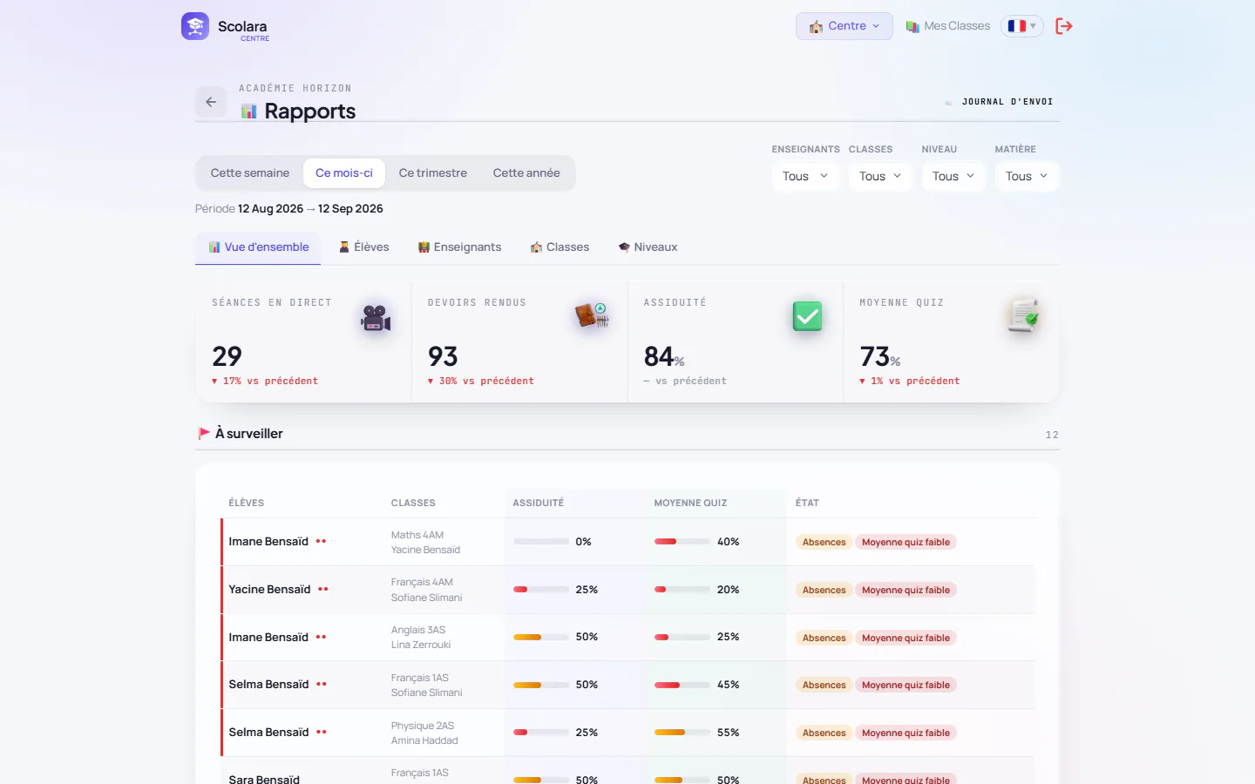Click the red dots beside Yacine Bensaïd
Image resolution: width=1255 pixels, height=784 pixels.
click(323, 590)
